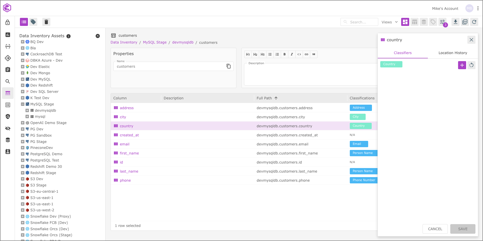Open filter settings icon with badge 3
This screenshot has width=483, height=241.
pyautogui.click(x=442, y=22)
